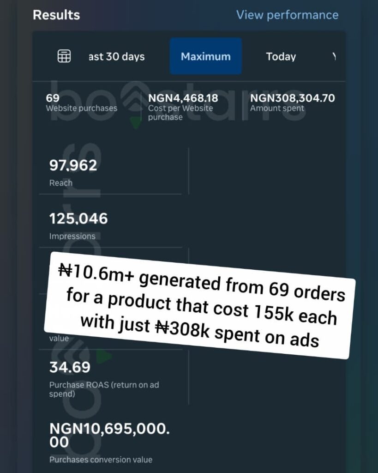This screenshot has width=378, height=473.
Task: Click the NGN308,304.70 Amount spent metric
Action: click(x=293, y=103)
